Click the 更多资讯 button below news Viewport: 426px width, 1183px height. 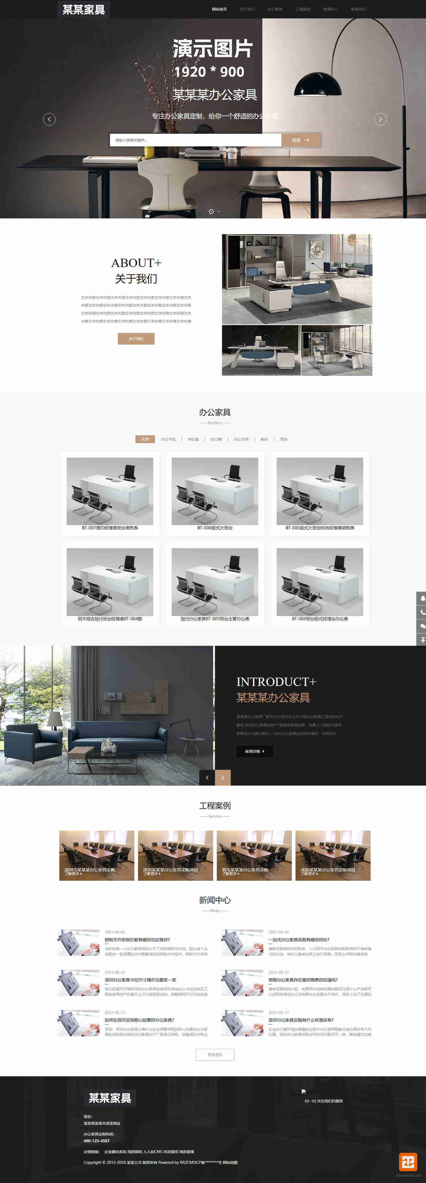click(215, 1055)
